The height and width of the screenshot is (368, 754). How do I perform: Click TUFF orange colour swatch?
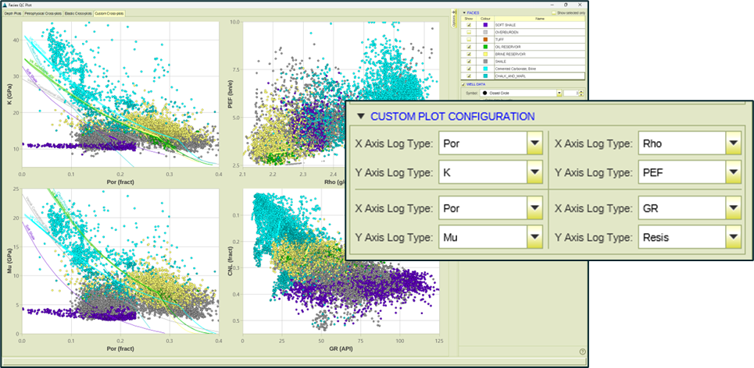tap(485, 39)
